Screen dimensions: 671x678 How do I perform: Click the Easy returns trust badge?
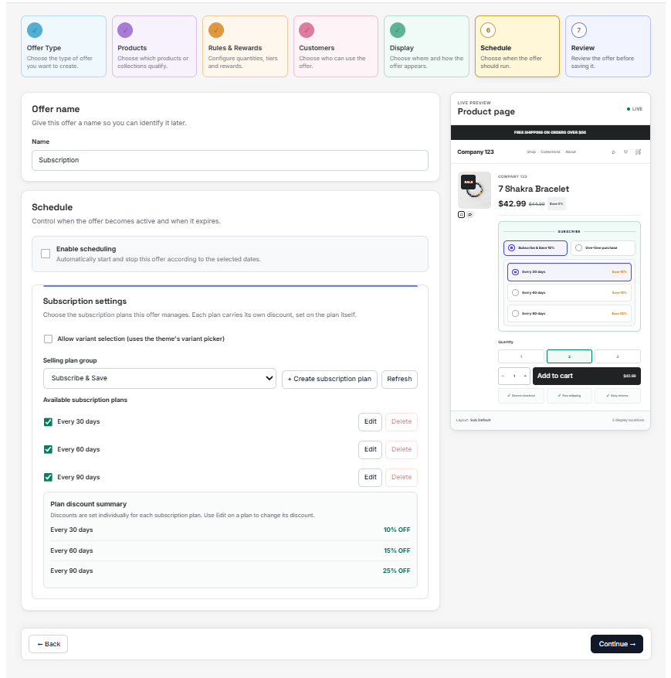pos(618,396)
